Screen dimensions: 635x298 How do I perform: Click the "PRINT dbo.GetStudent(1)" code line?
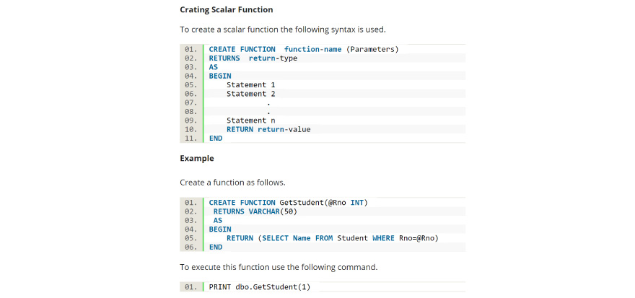pyautogui.click(x=259, y=287)
